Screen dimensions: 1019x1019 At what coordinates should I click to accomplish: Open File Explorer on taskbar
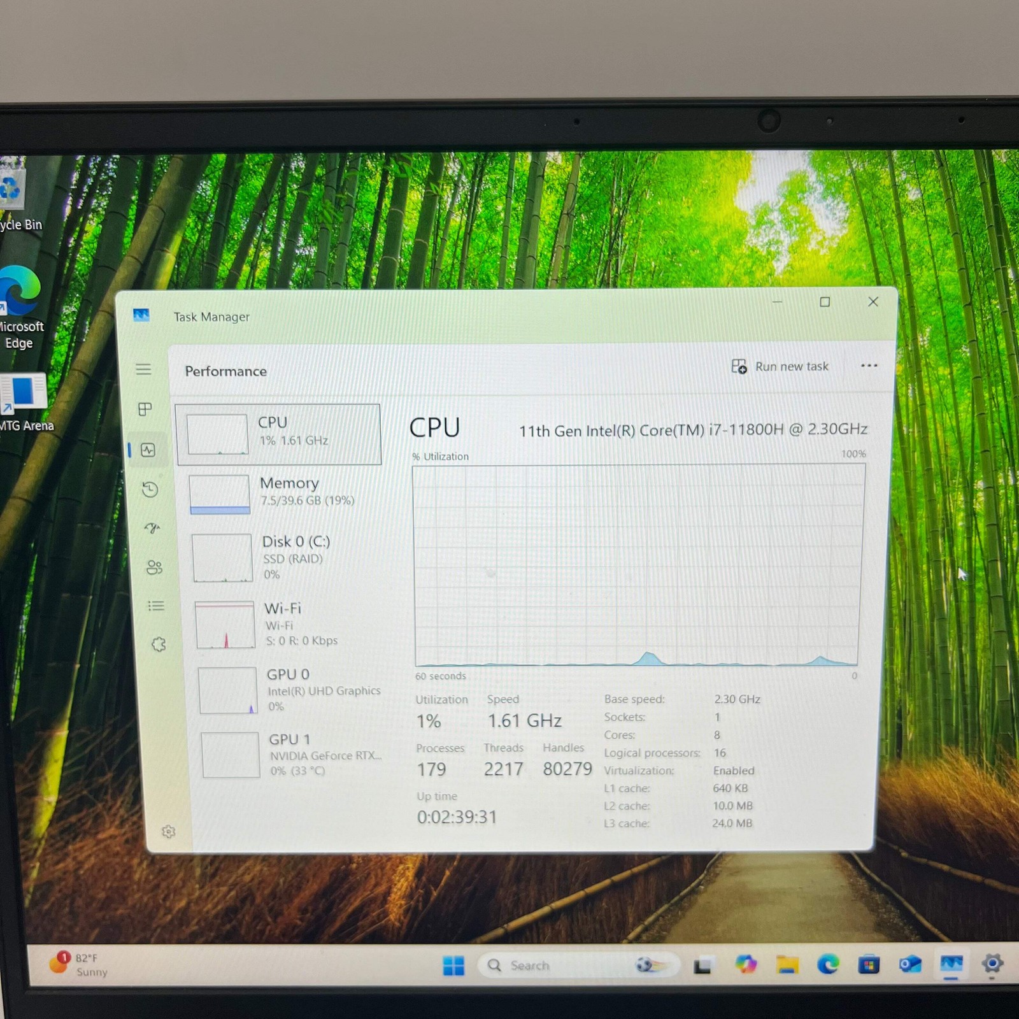[787, 965]
